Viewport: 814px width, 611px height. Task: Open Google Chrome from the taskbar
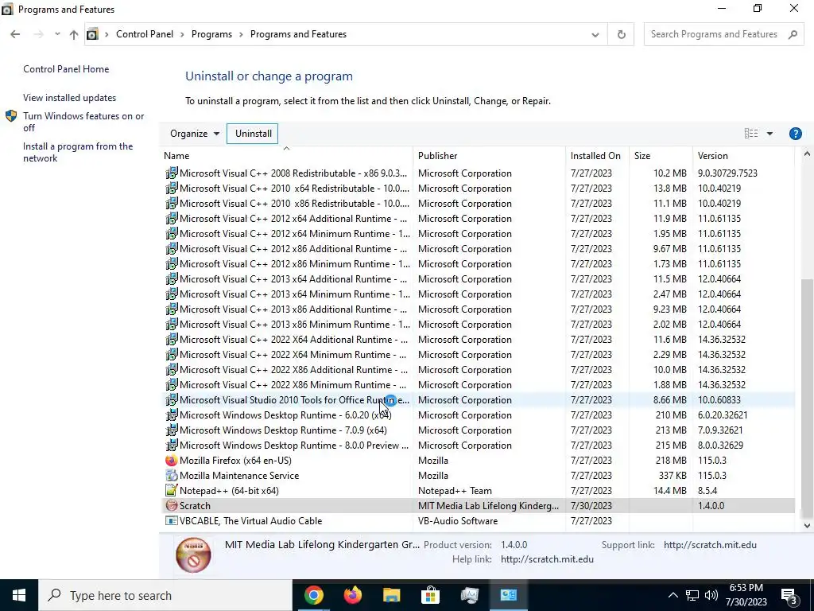(313, 595)
